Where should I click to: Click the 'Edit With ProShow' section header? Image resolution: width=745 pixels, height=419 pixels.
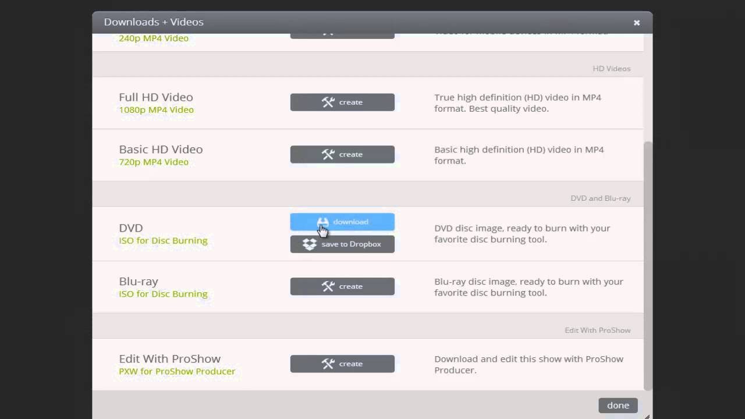[598, 330]
